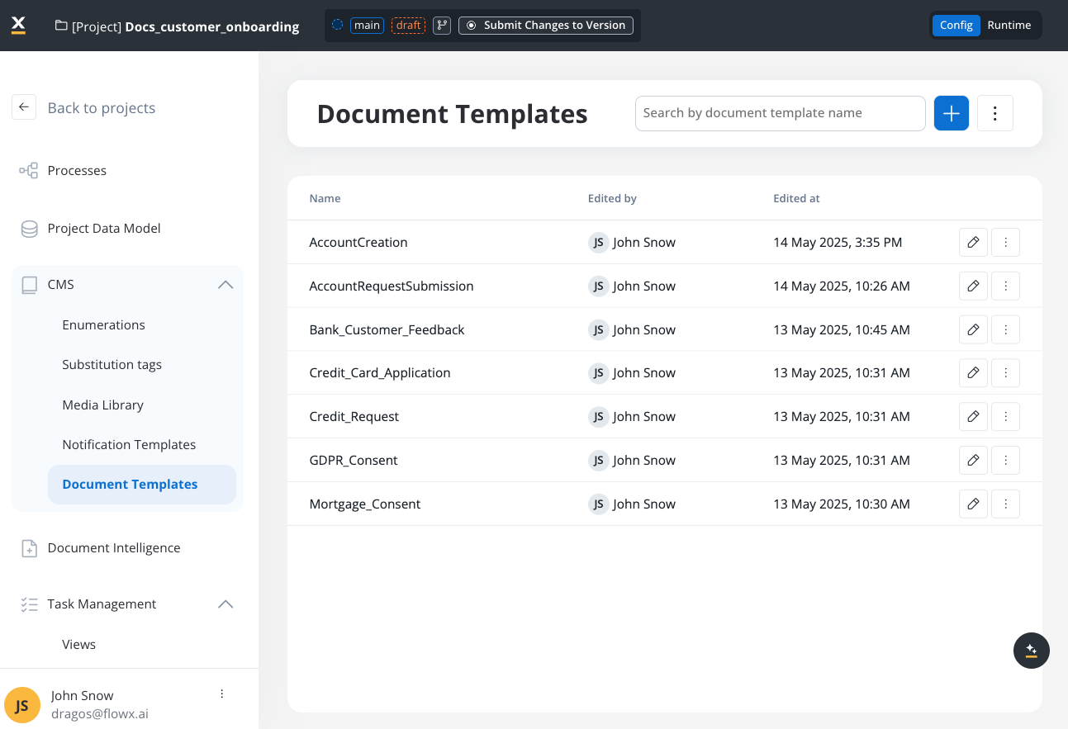Image resolution: width=1068 pixels, height=729 pixels.
Task: Click the AI sparkle assistant floating button
Action: point(1032,651)
